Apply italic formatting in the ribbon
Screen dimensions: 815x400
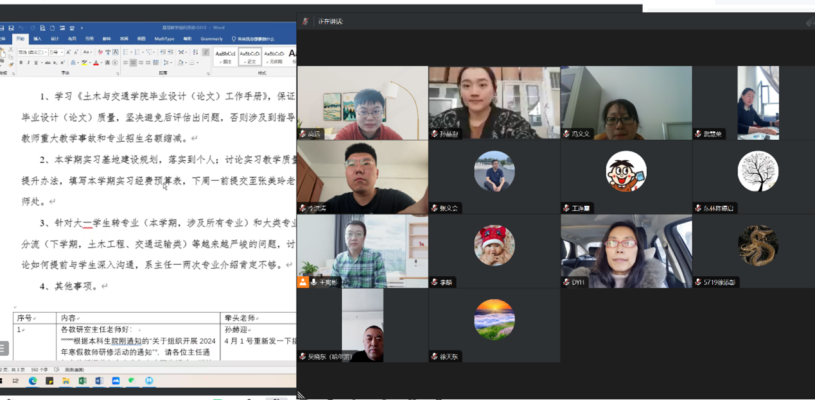click(28, 63)
